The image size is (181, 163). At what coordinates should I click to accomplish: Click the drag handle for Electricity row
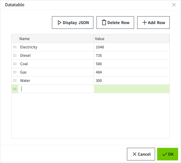[x=15, y=47]
